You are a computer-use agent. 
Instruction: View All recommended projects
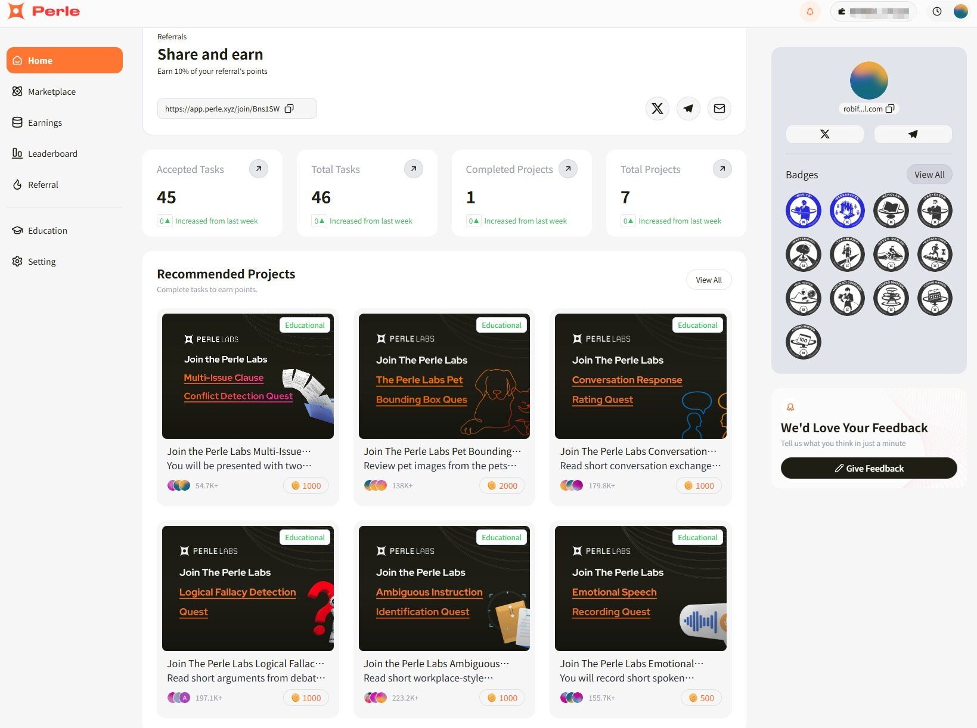(708, 280)
